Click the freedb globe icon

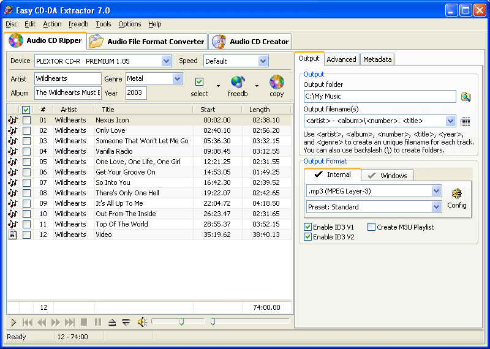(x=238, y=82)
